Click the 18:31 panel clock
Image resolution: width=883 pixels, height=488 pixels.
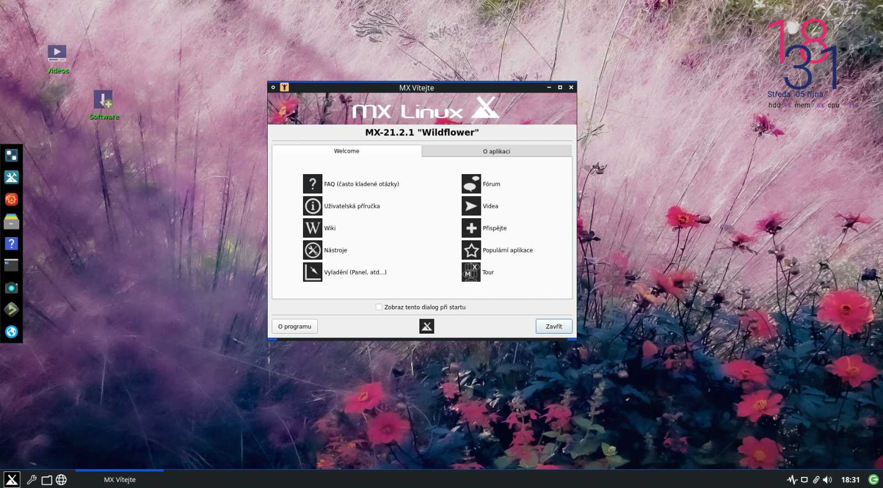[850, 480]
